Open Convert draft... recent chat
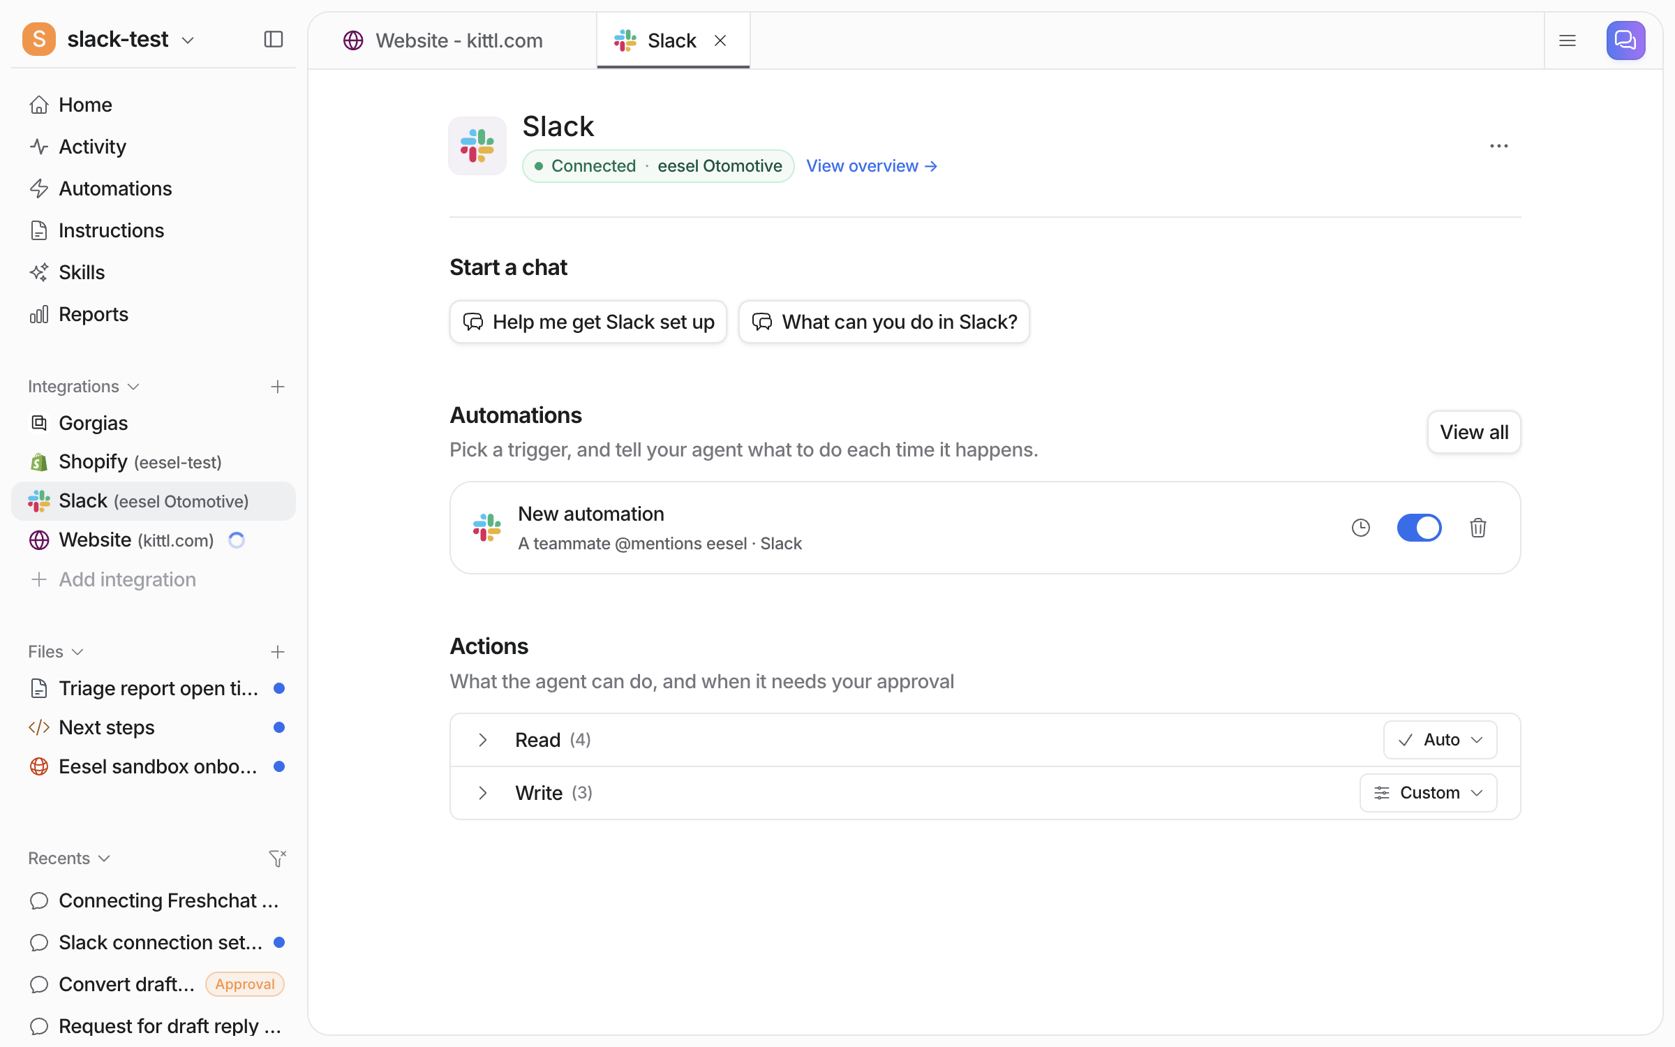 tap(154, 984)
